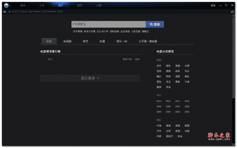Image resolution: width=237 pixels, height=148 pixels.
Task: Filter movies by region 日本
Action: 159,131
